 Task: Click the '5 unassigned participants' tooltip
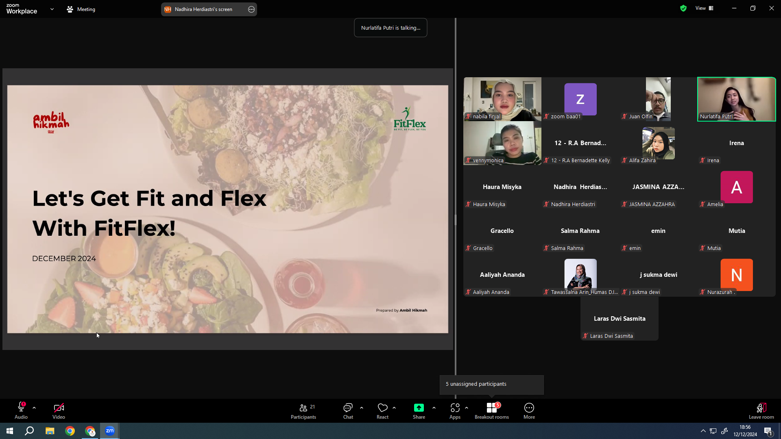click(492, 385)
